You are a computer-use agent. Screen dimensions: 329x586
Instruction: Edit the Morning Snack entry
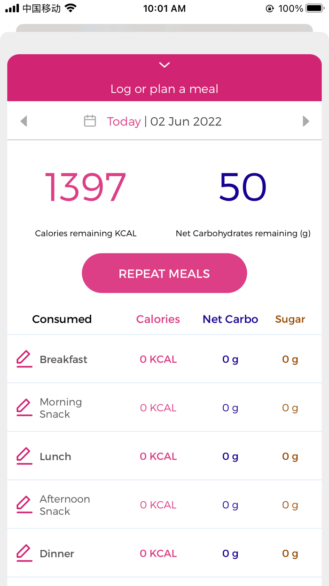23,407
